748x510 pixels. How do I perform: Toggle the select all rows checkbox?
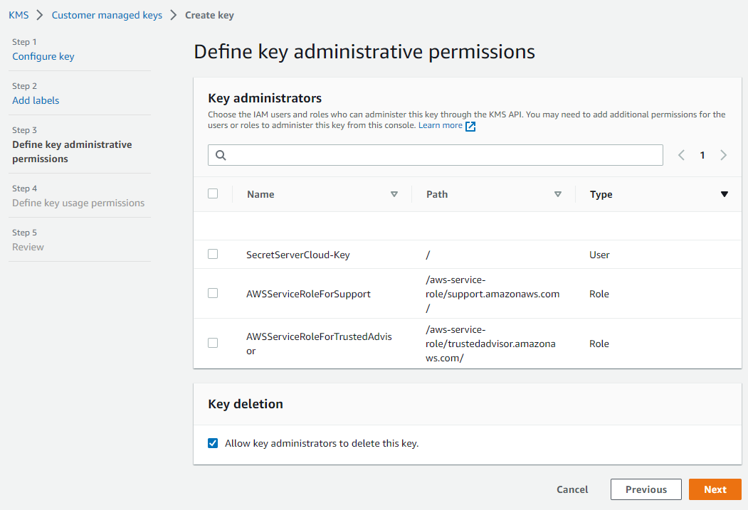click(x=213, y=193)
